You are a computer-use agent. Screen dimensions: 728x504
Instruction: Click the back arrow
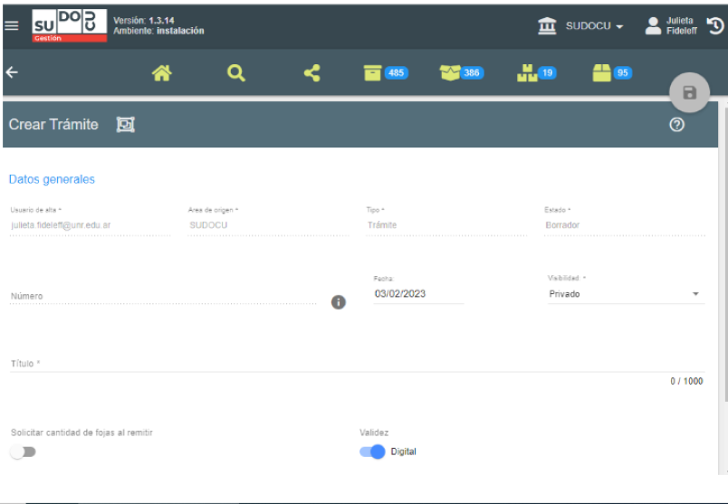click(x=12, y=73)
